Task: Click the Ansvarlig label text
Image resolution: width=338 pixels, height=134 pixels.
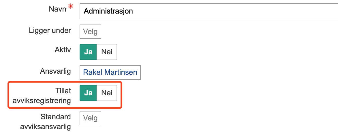Action: click(x=56, y=71)
